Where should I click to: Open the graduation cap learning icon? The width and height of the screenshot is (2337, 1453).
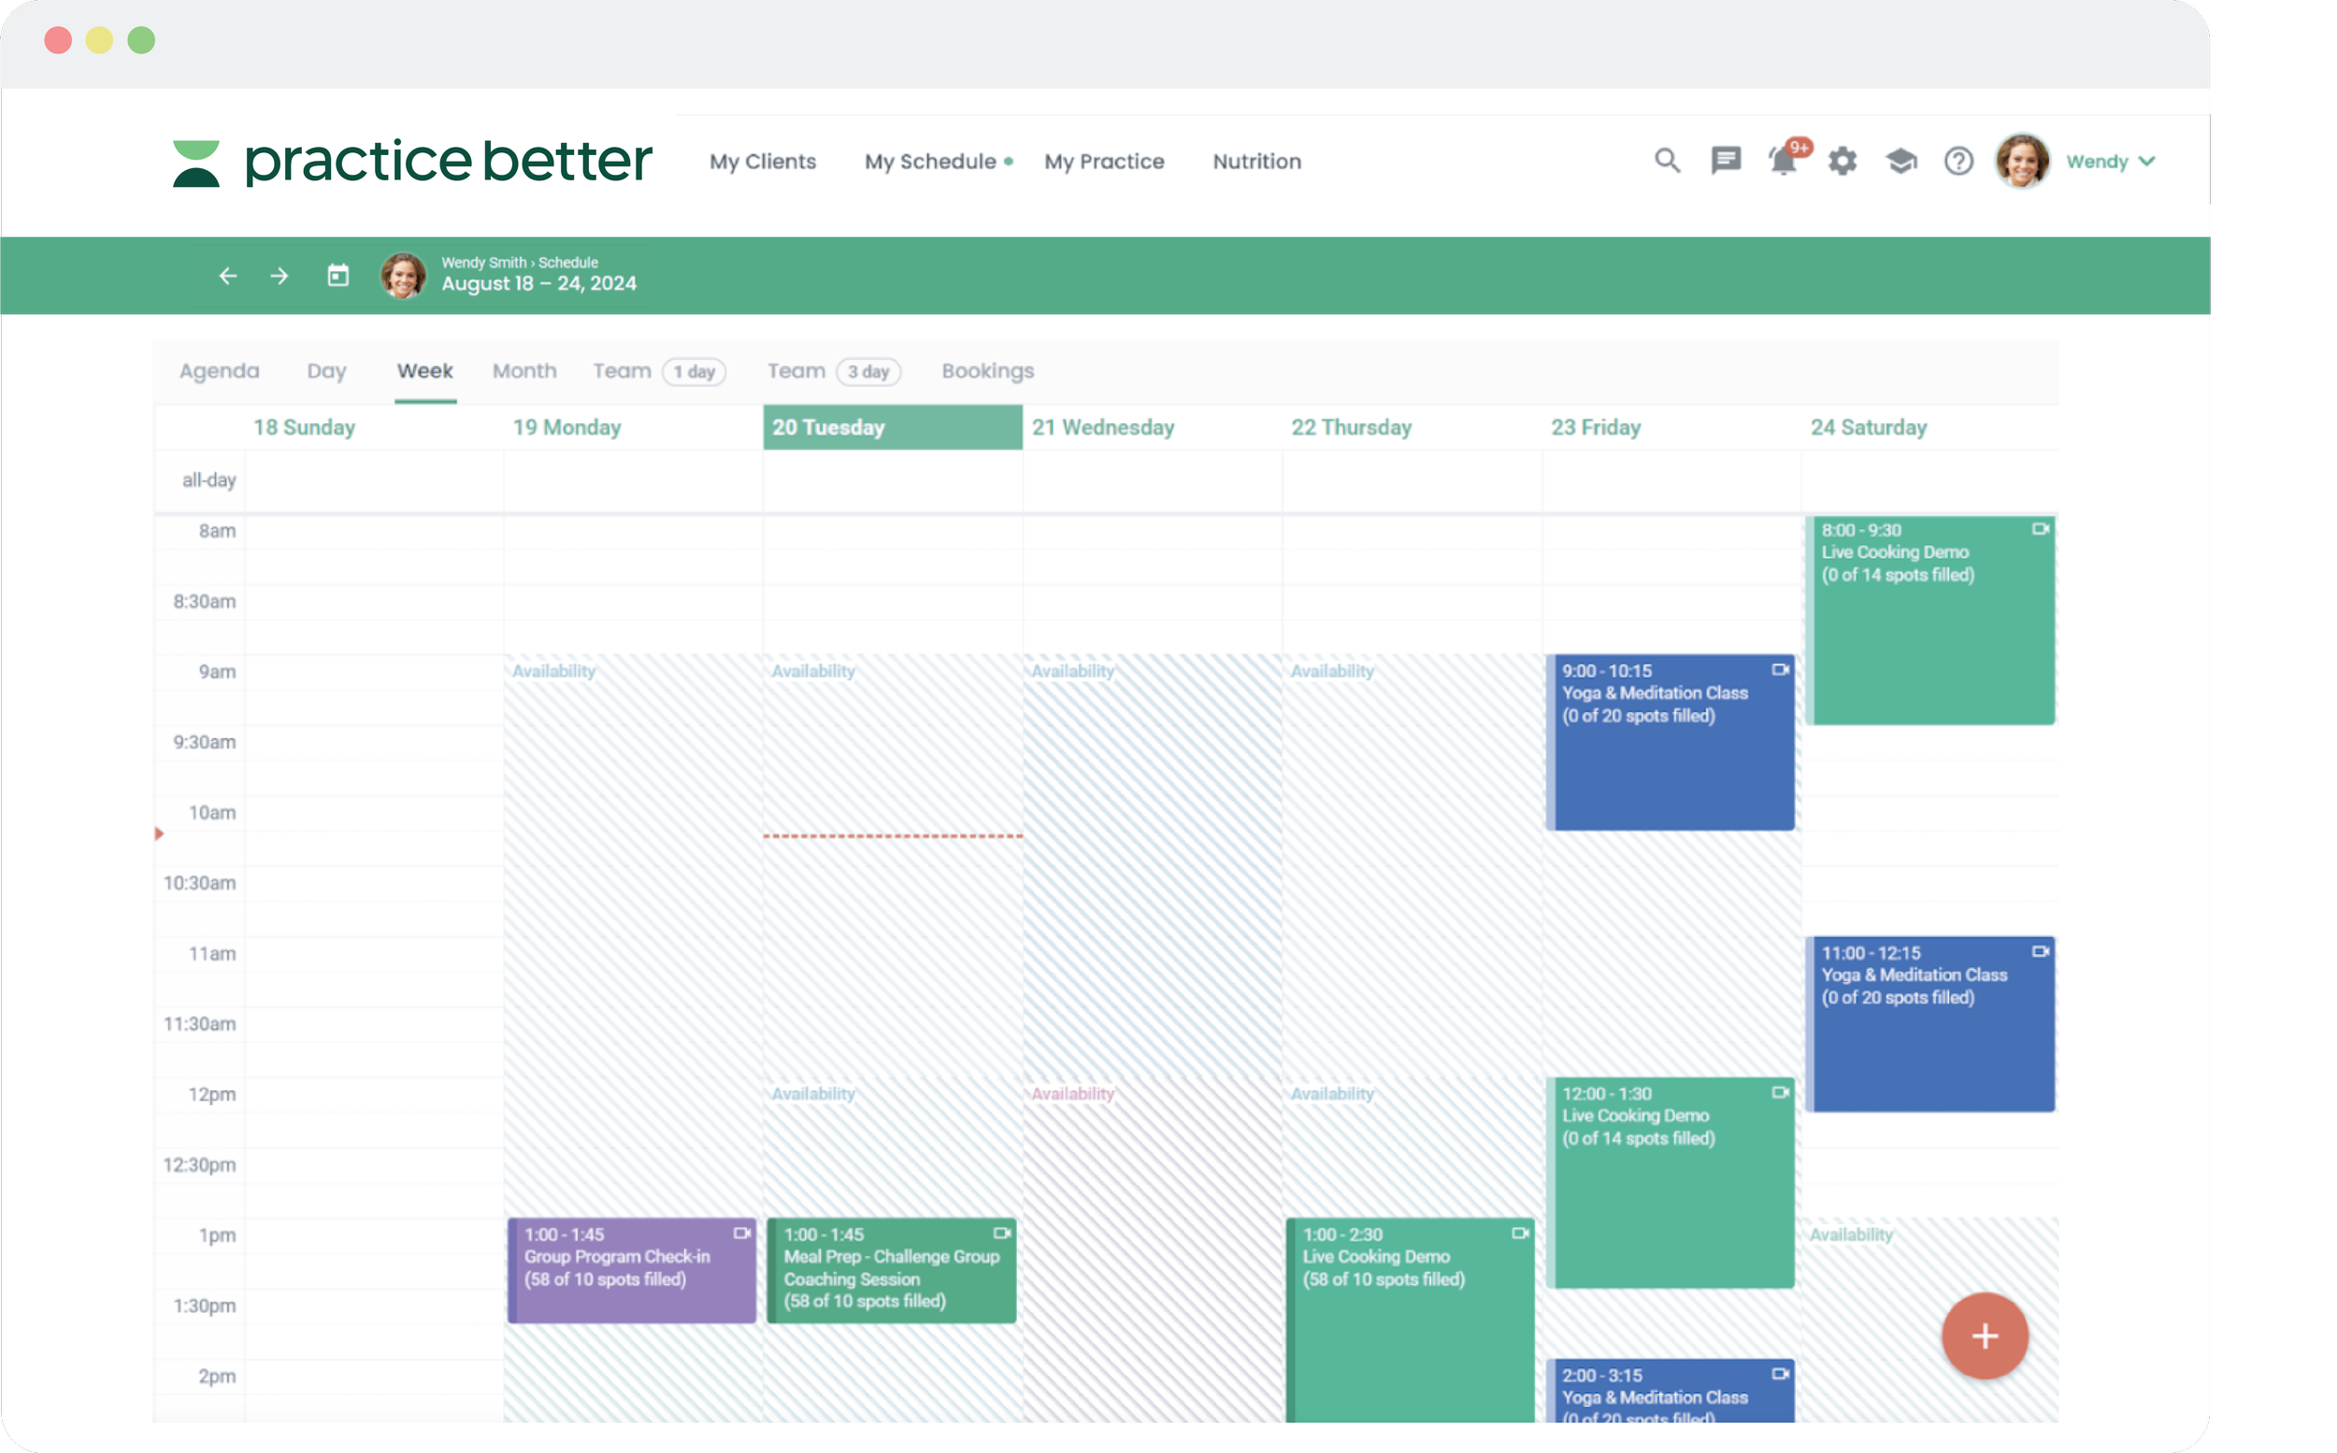[1900, 161]
